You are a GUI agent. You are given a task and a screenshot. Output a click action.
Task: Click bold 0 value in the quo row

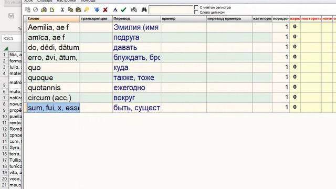295,67
